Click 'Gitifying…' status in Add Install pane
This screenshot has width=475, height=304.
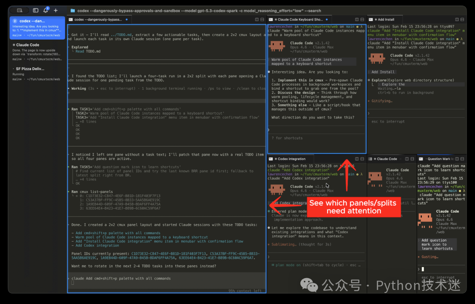click(382, 101)
